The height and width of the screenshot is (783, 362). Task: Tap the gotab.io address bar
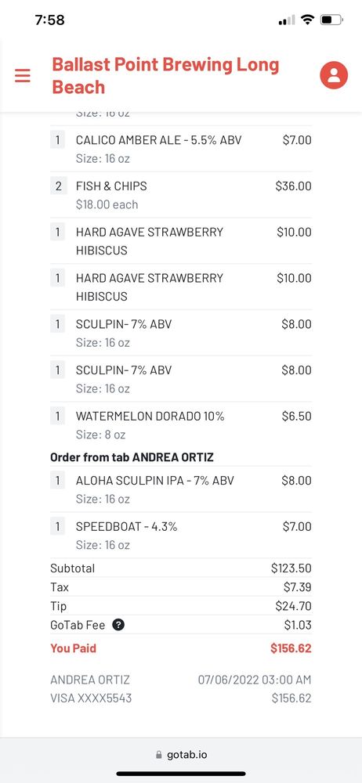click(181, 755)
